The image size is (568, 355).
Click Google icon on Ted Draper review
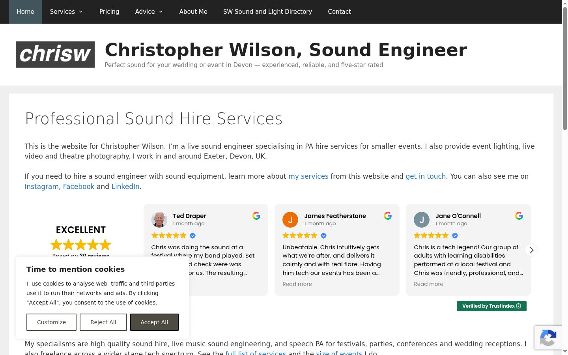(256, 216)
